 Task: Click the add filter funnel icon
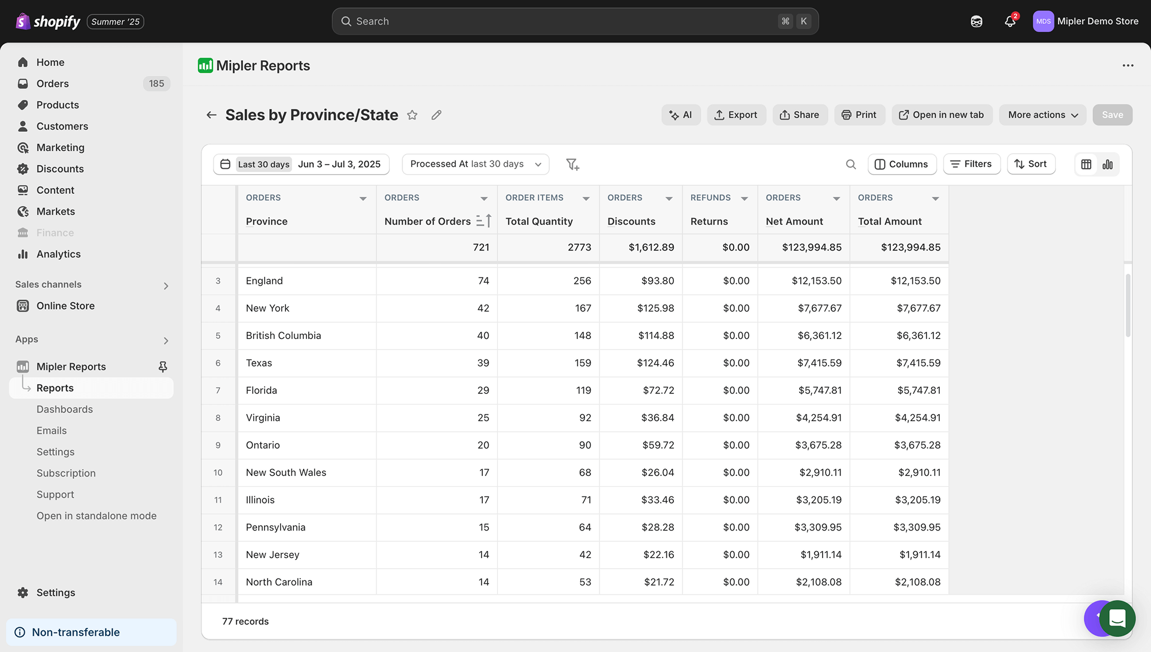(572, 164)
